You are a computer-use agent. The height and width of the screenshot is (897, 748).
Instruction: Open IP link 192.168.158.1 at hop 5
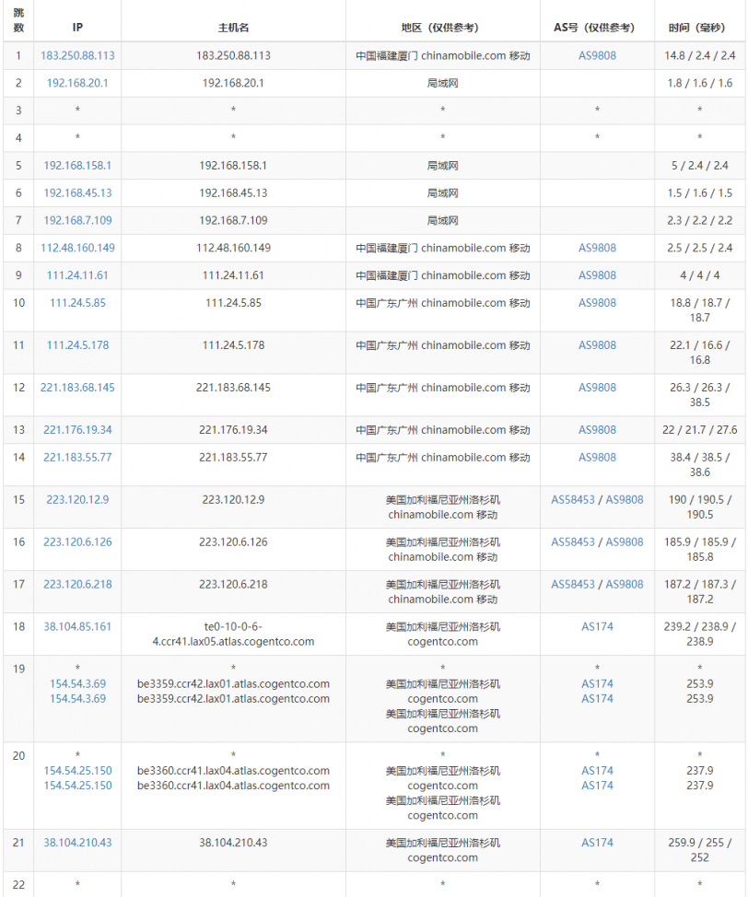tap(77, 166)
